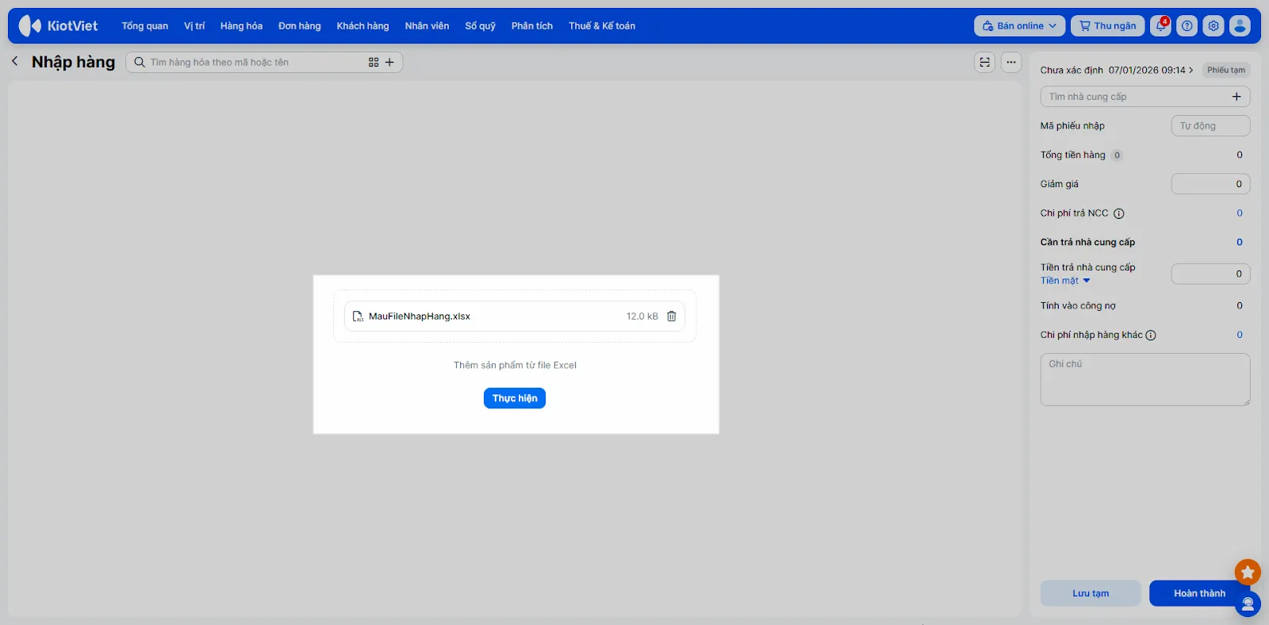Click the Thực hiện button
The height and width of the screenshot is (625, 1269).
coord(514,398)
